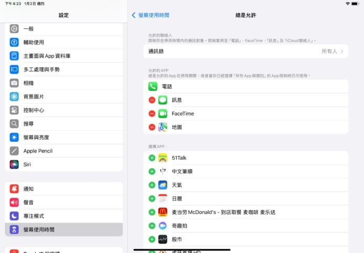364x253 pixels.
Task: Tap the Siri icon in sidebar
Action: click(14, 164)
